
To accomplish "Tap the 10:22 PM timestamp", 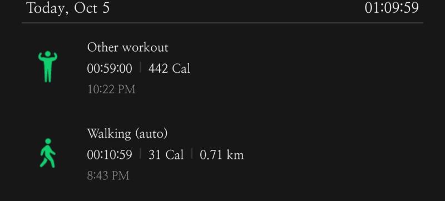I will (111, 89).
